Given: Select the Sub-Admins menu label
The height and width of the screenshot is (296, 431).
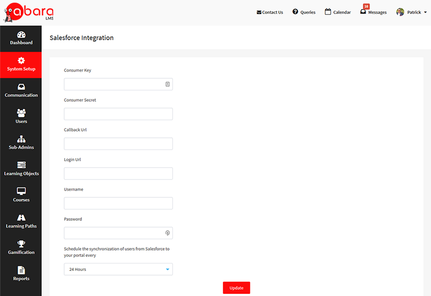Looking at the screenshot, I should 21,147.
